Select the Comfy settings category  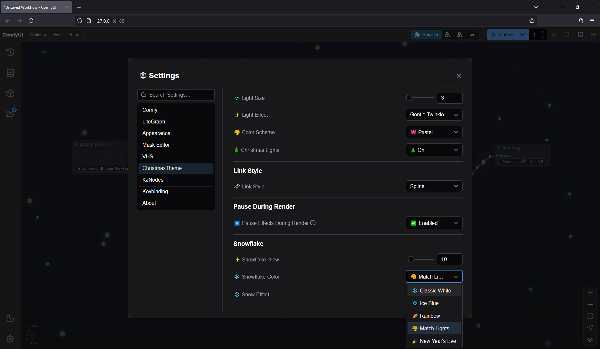click(x=176, y=110)
